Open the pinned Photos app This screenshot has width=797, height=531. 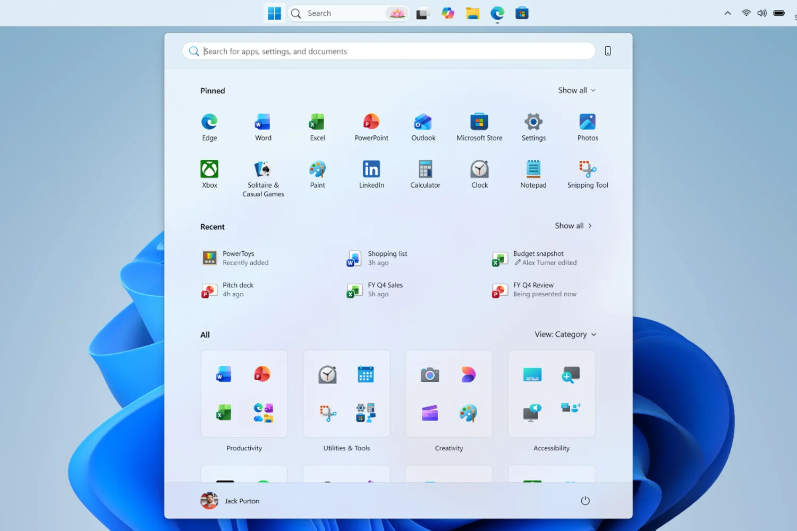[x=588, y=127]
